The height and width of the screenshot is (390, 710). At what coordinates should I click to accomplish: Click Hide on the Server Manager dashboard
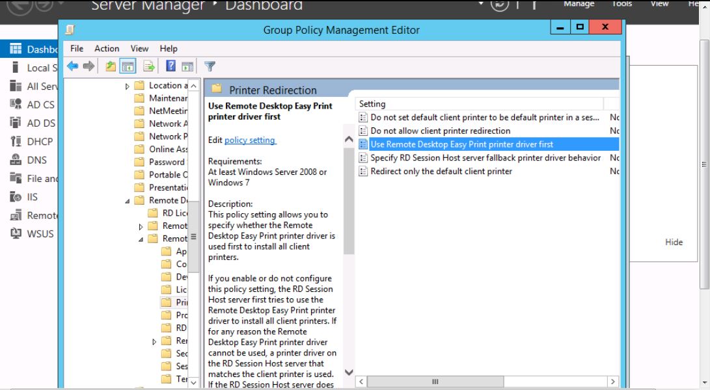coord(674,242)
